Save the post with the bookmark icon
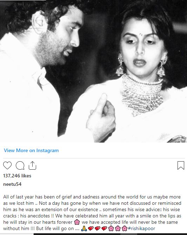 click(x=181, y=165)
